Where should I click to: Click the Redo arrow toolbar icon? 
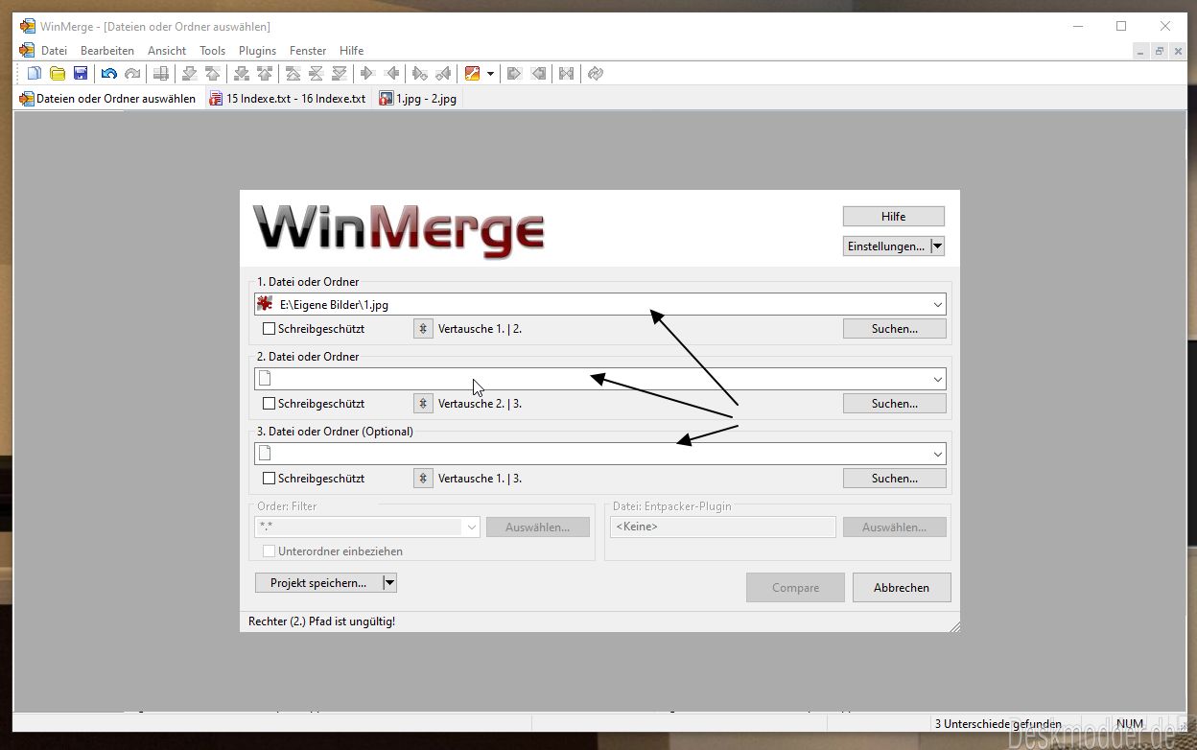(x=132, y=73)
